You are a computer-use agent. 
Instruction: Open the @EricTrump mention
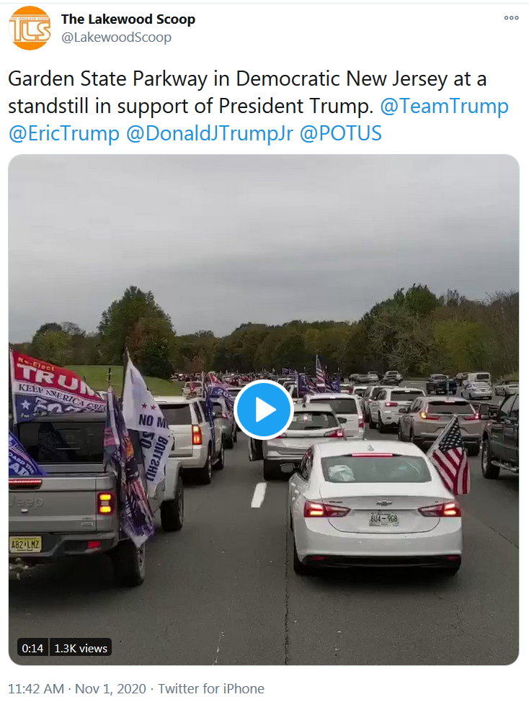tap(63, 133)
